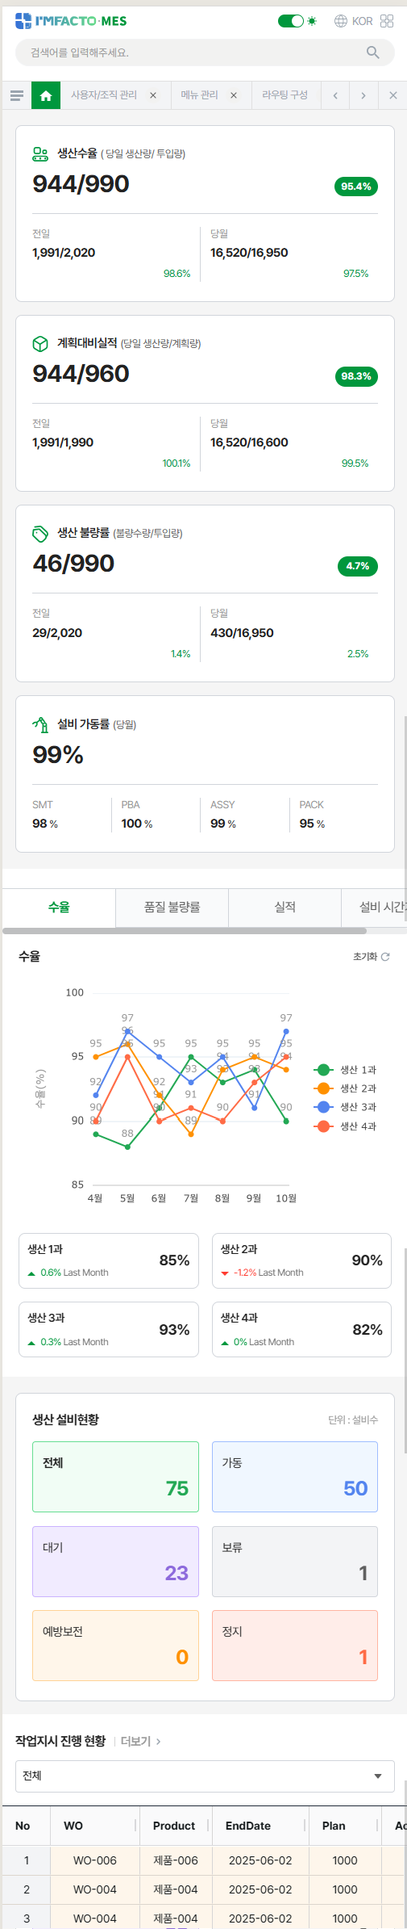The image size is (407, 1929).
Task: Open the hamburger menu icon
Action: click(16, 95)
